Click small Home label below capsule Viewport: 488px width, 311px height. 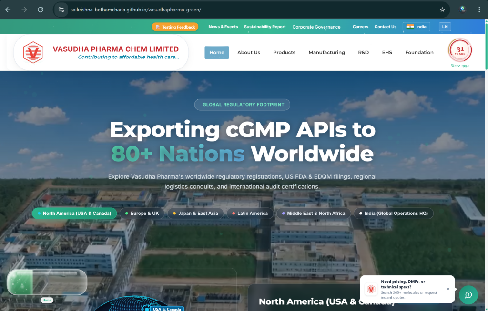(47, 300)
